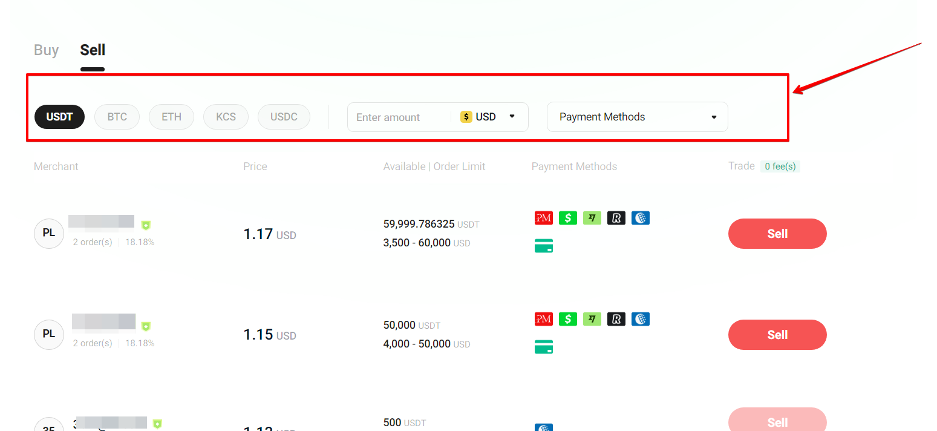The image size is (937, 431).
Task: Click the Revolut icon in the 1.15 USD offer
Action: coord(616,319)
